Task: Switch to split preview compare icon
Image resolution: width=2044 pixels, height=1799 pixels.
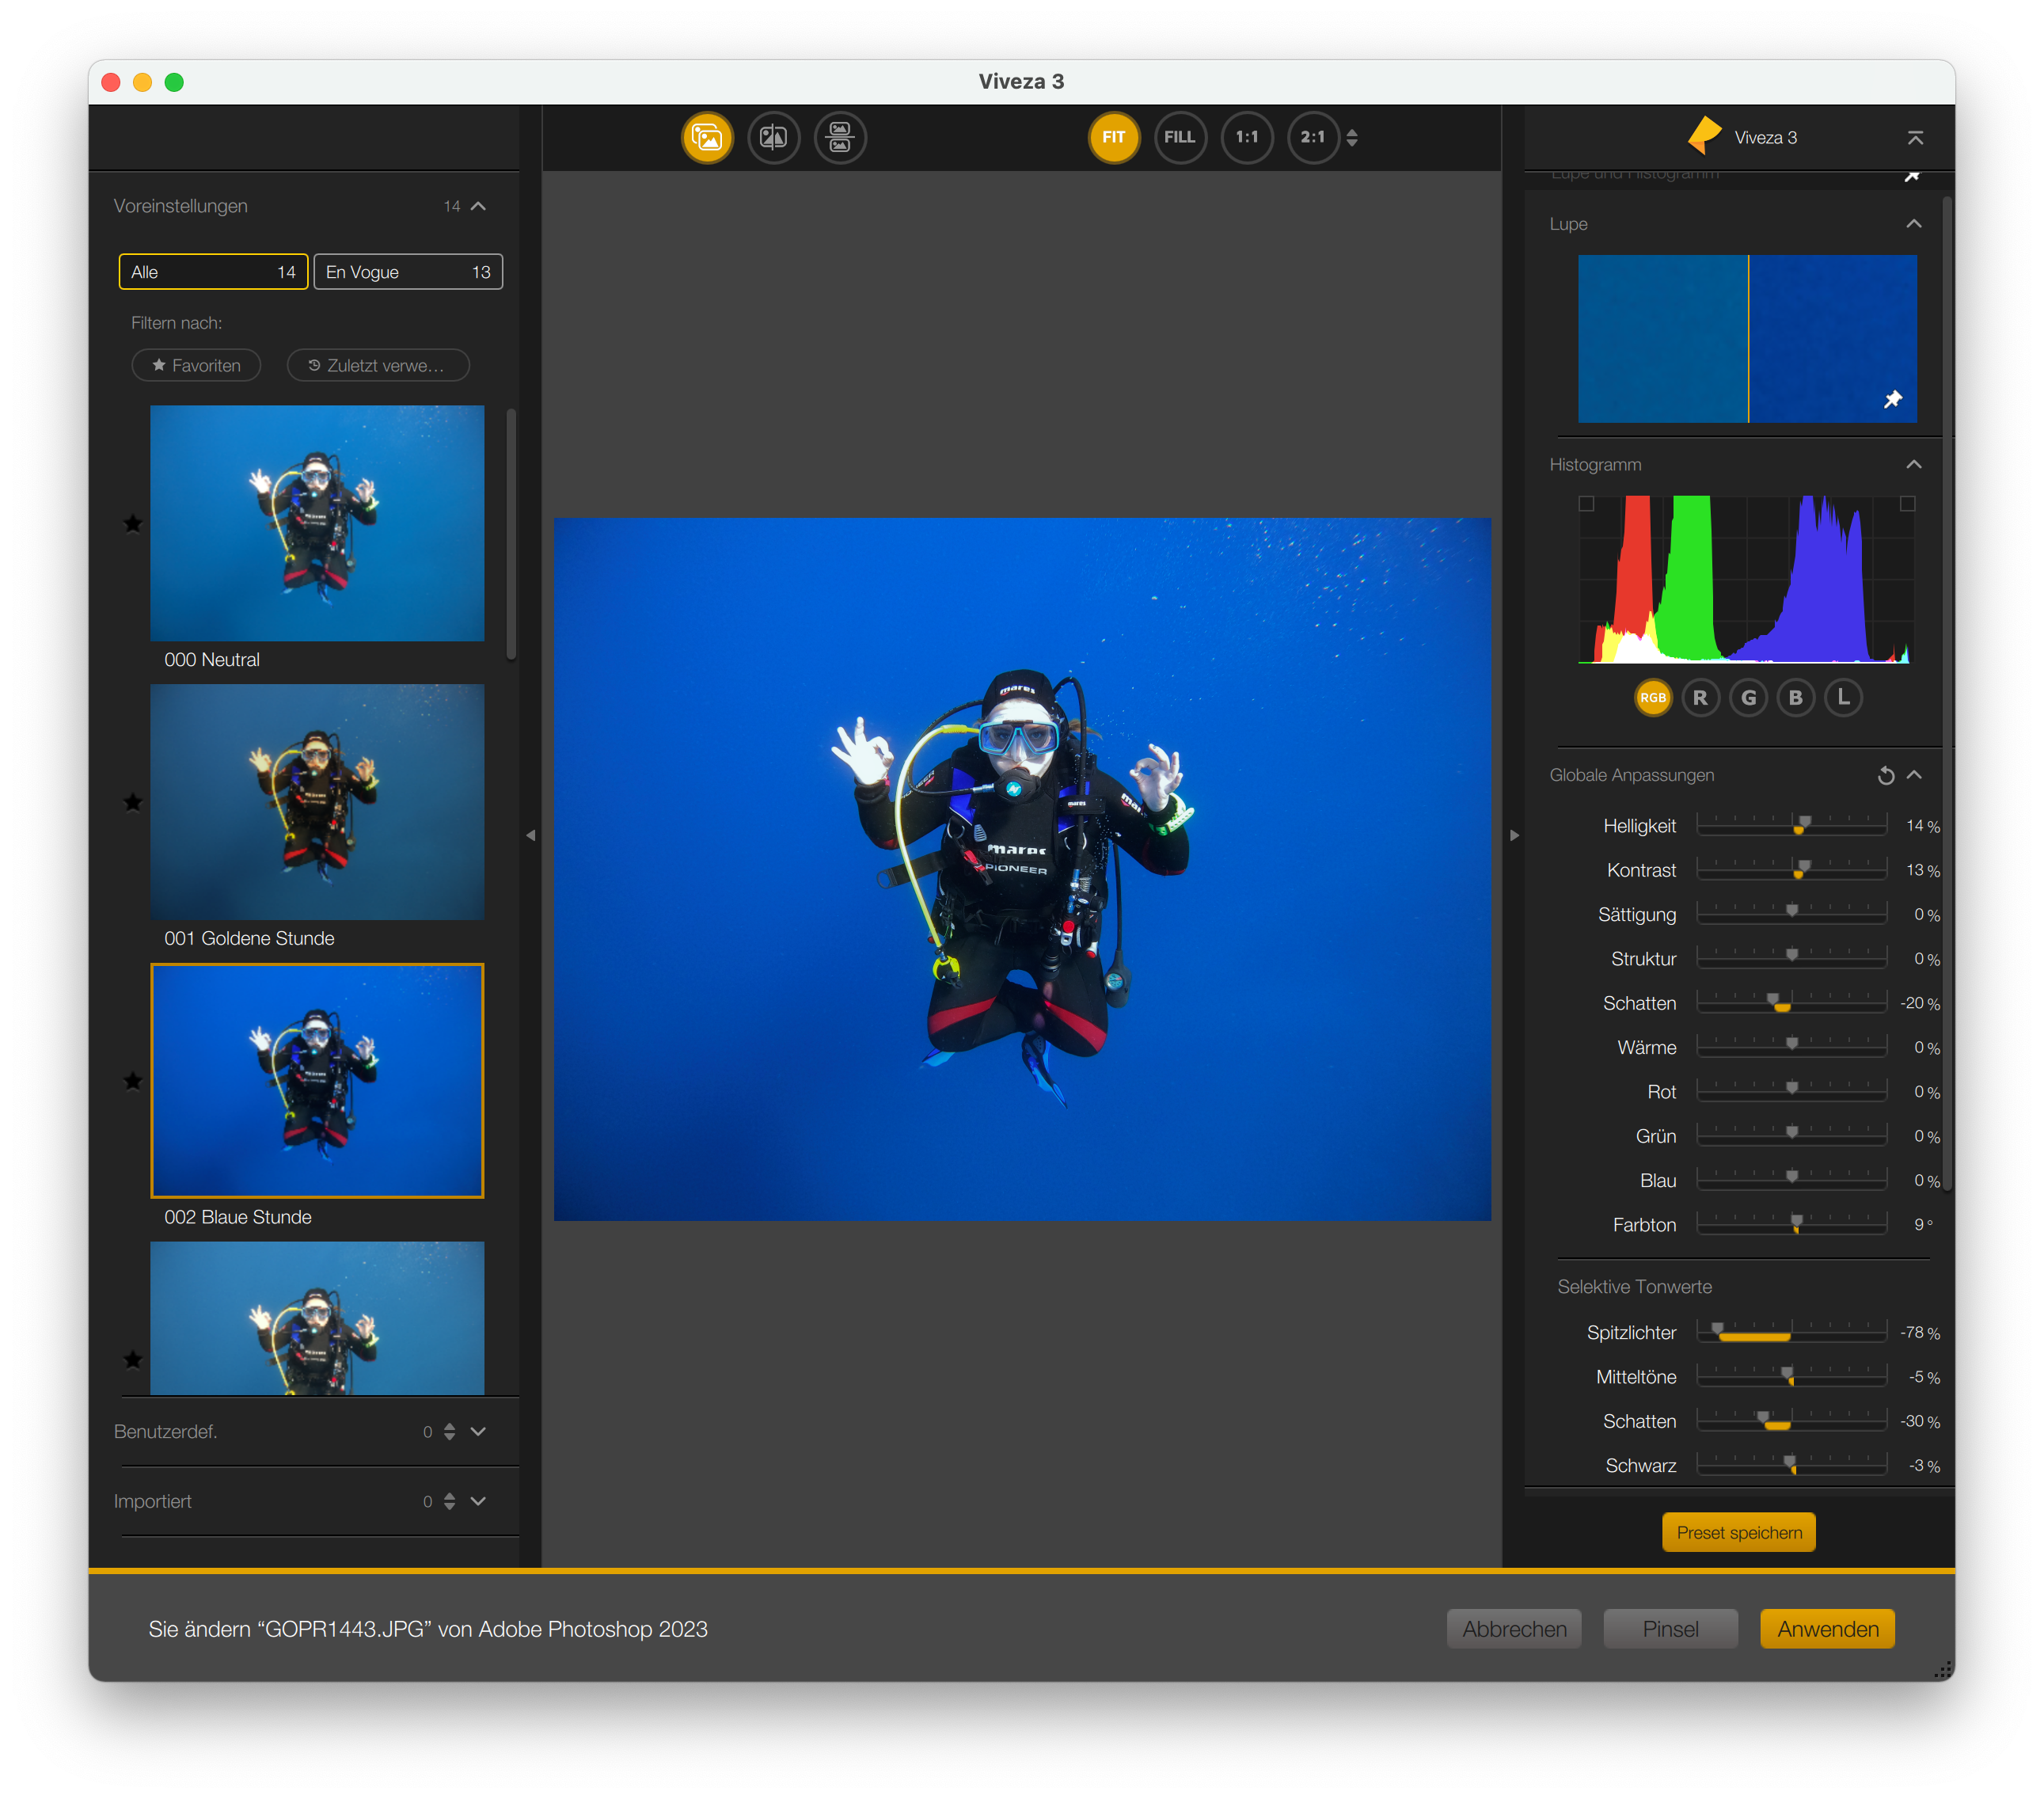Action: point(773,137)
